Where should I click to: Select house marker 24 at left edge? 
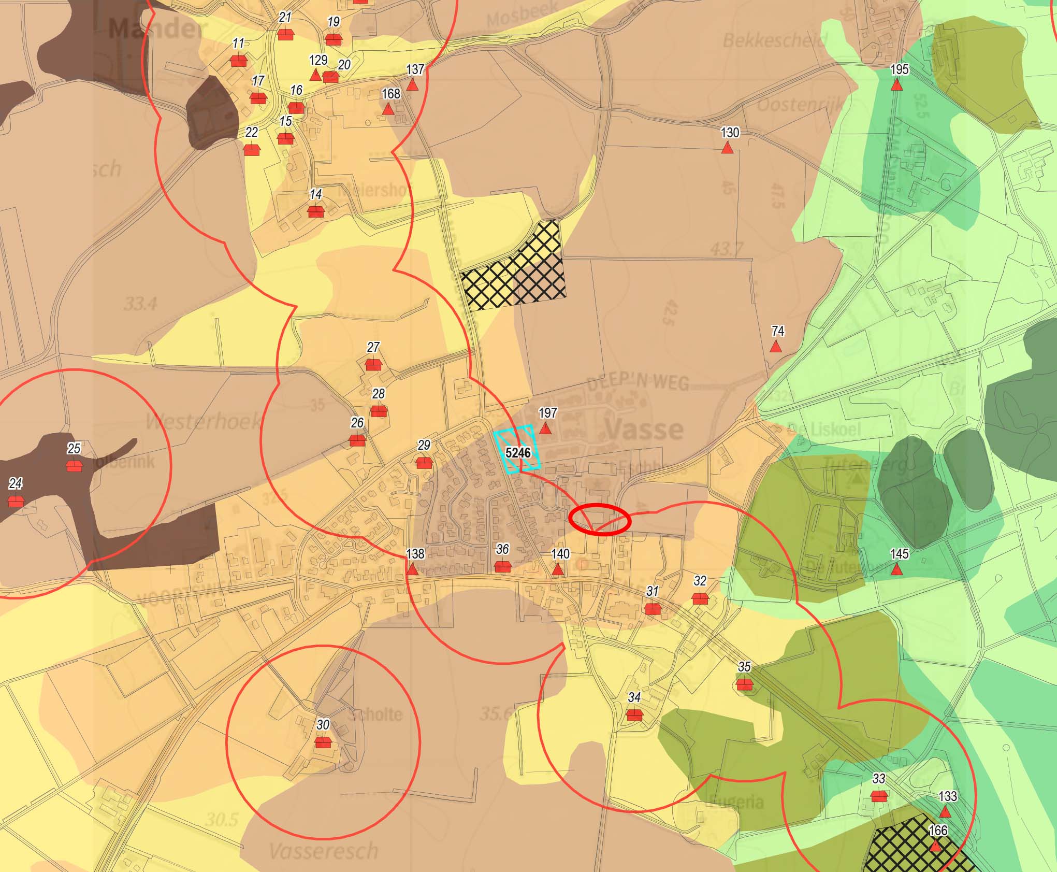click(16, 501)
